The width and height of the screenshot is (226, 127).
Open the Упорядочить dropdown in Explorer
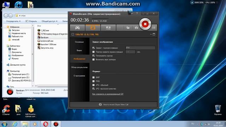click(13, 21)
